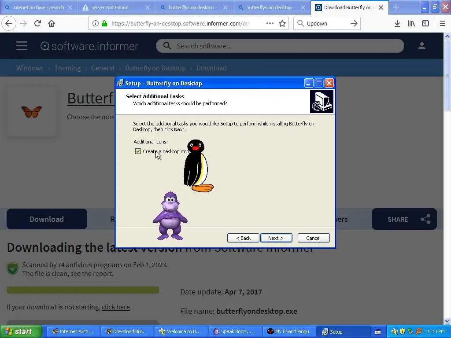Open a new browser tab
Viewport: 451px width, 338px height.
pyautogui.click(x=396, y=7)
